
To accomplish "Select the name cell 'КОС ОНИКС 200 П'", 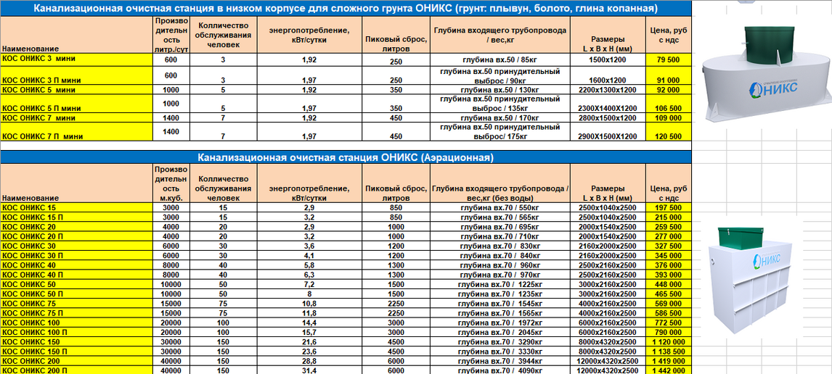I will tap(76, 370).
